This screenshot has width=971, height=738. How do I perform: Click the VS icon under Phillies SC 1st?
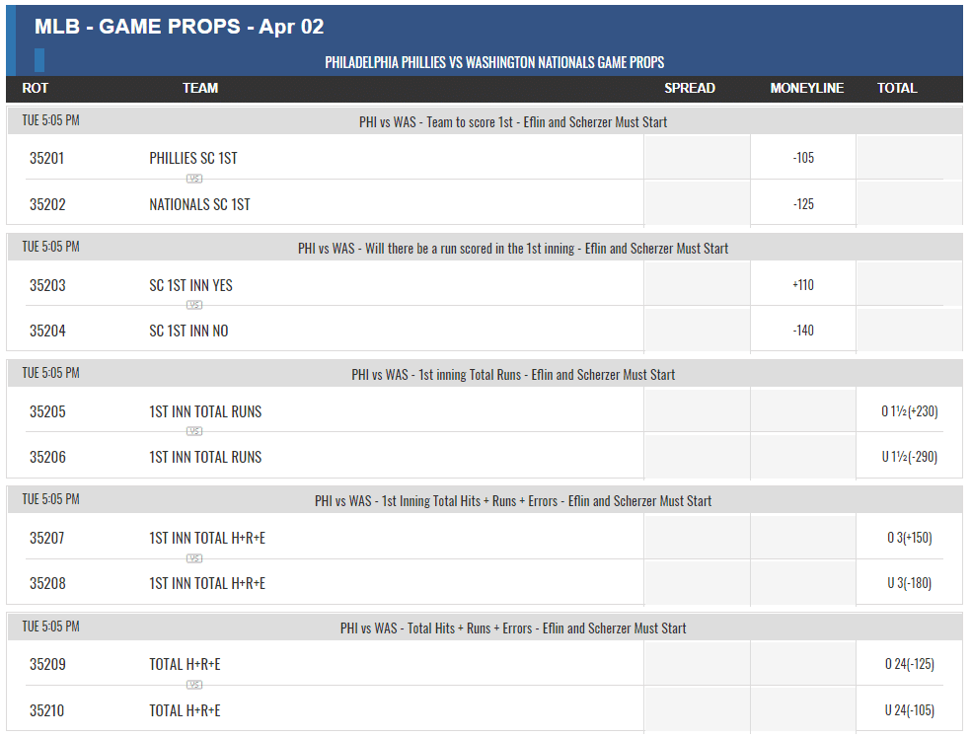[x=194, y=179]
